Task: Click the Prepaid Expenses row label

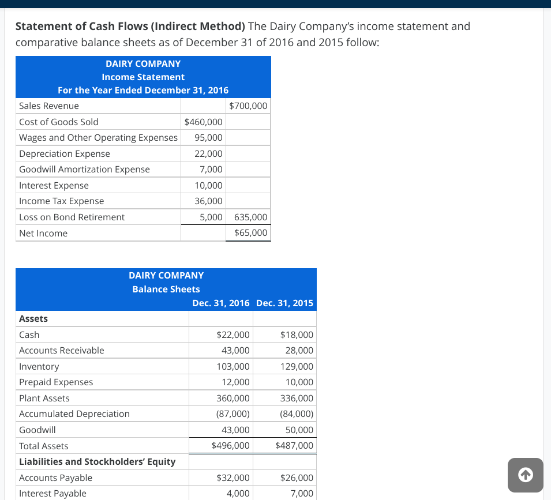Action: tap(56, 382)
